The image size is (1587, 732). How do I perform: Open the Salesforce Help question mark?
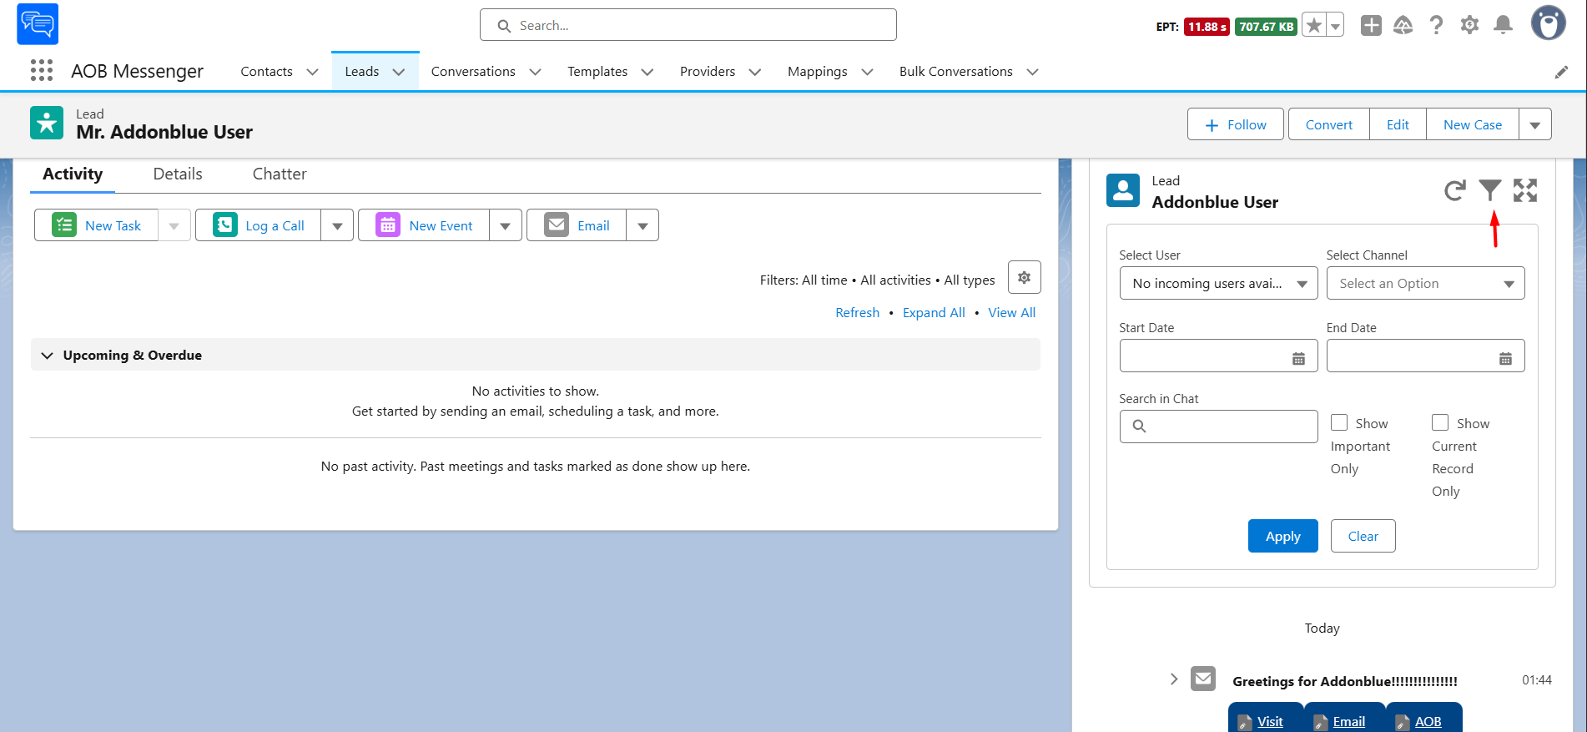[x=1436, y=25]
